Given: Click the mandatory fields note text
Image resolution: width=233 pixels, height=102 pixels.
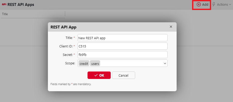Looking at the screenshot, I should coord(71,84).
